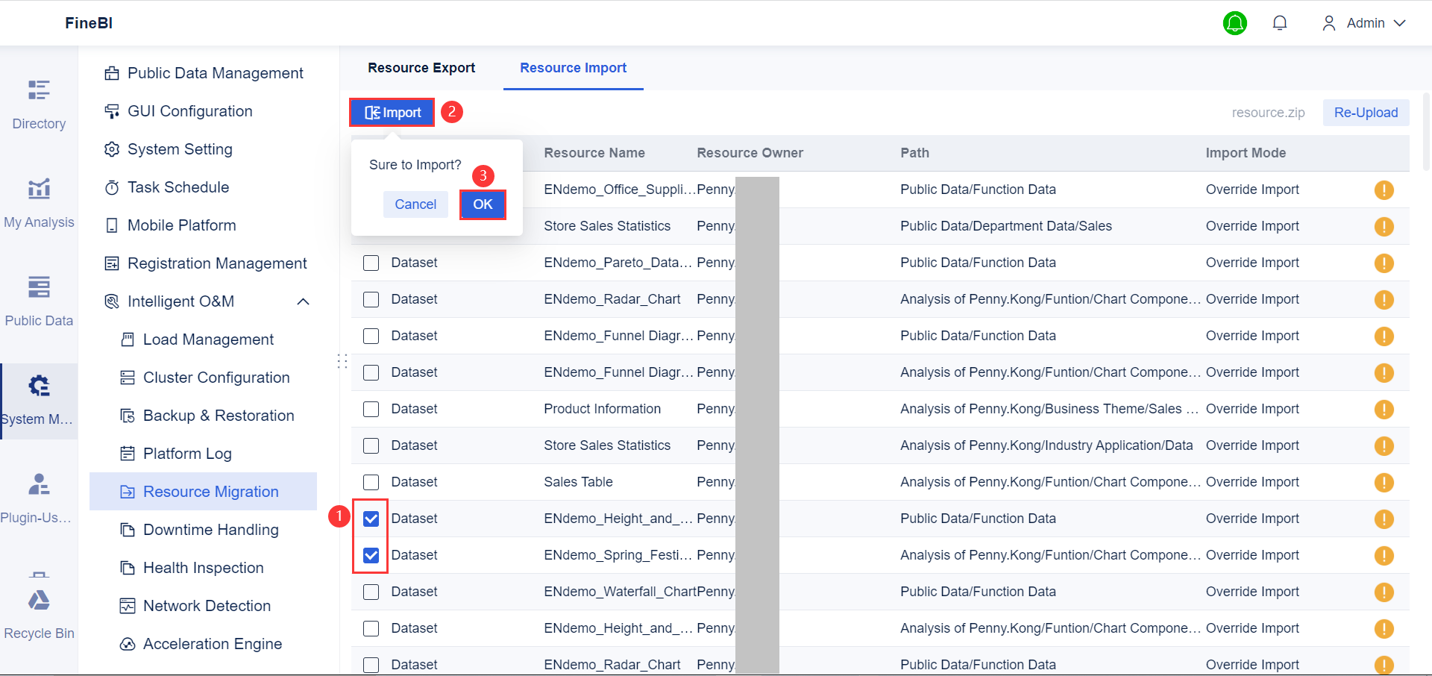Click the notification bell icon
The width and height of the screenshot is (1432, 676).
(x=1280, y=23)
